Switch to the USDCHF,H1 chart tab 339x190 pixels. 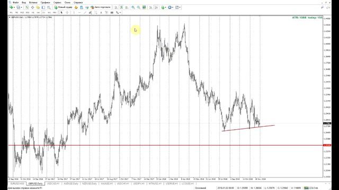123,184
